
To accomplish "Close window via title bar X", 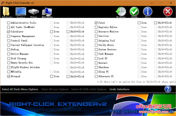I will [171, 3].
